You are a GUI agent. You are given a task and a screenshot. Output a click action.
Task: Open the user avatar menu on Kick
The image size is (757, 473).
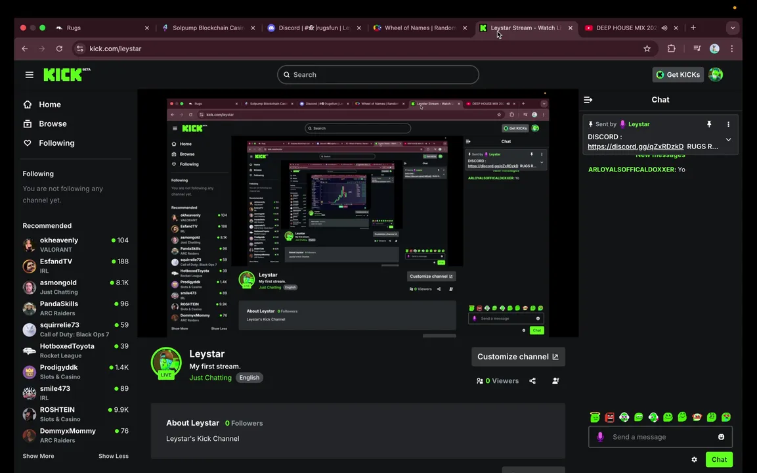[x=716, y=74]
